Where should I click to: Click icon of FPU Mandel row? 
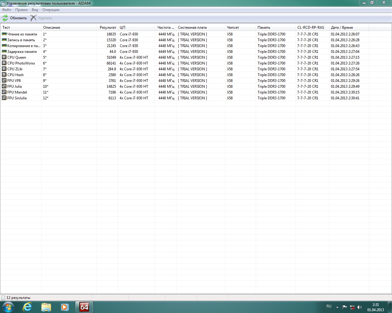point(4,92)
